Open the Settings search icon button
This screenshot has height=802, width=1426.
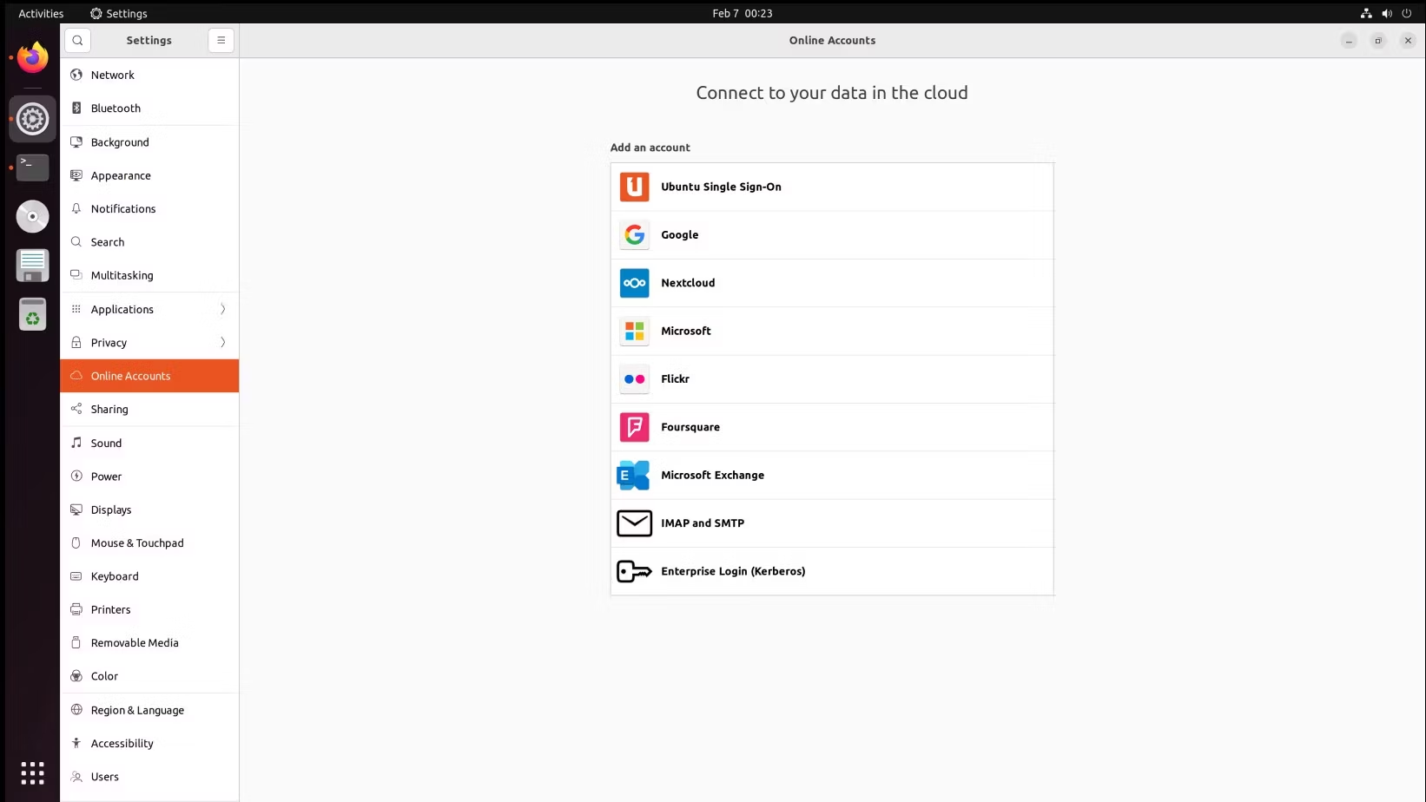click(77, 40)
